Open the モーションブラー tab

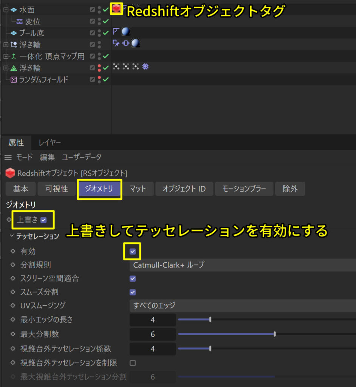coord(244,189)
